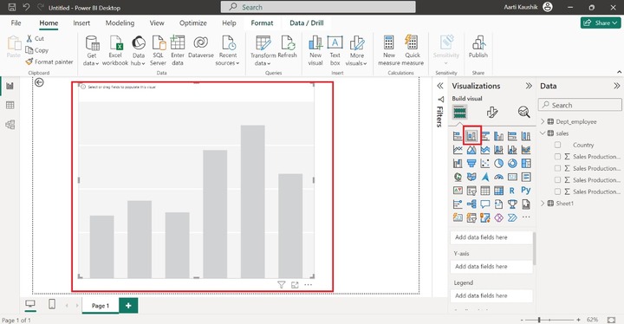Insert a Python visual
This screenshot has width=624, height=324.
coord(526,191)
